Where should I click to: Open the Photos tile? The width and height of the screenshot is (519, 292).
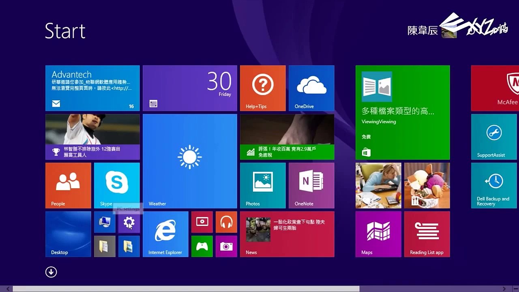click(263, 185)
